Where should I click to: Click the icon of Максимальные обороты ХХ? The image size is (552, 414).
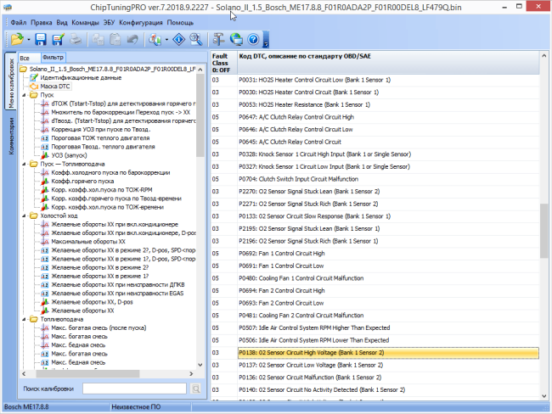45,241
